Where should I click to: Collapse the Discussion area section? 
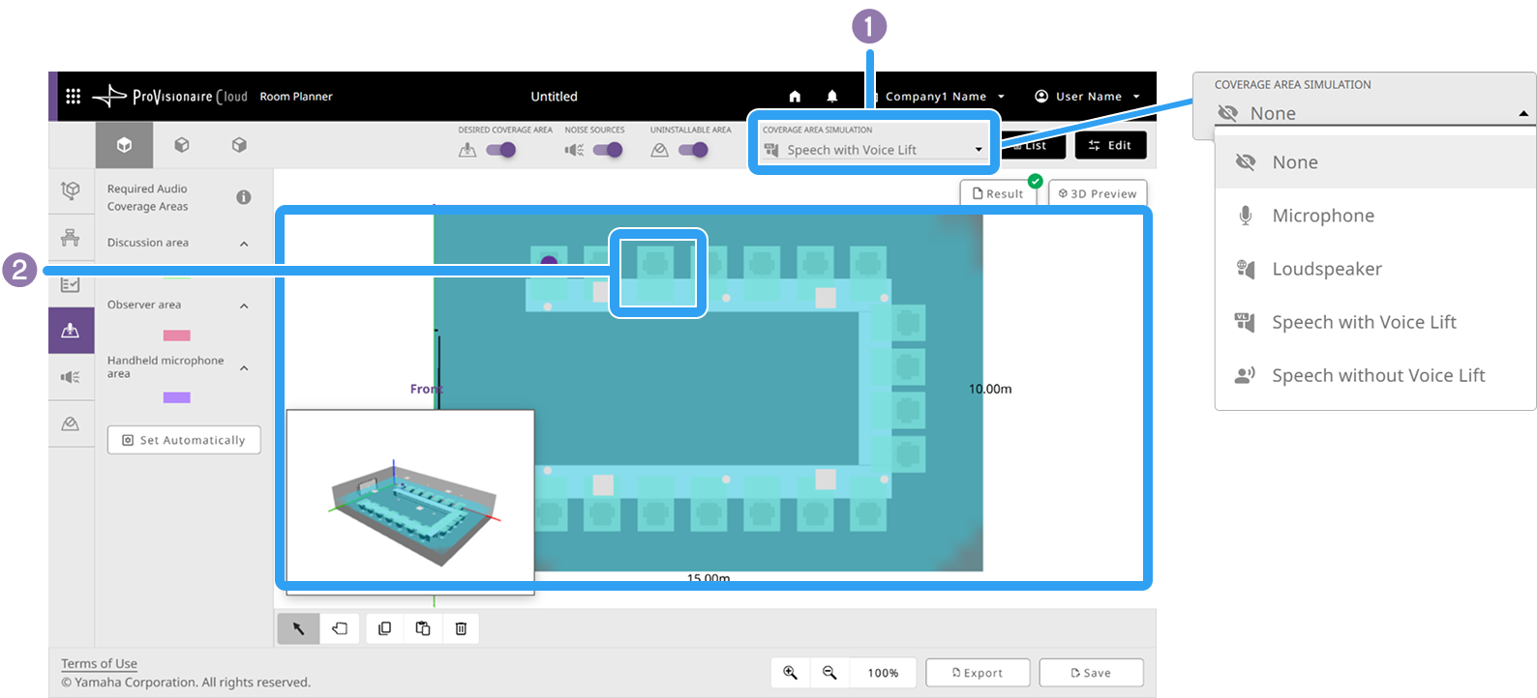tap(244, 244)
